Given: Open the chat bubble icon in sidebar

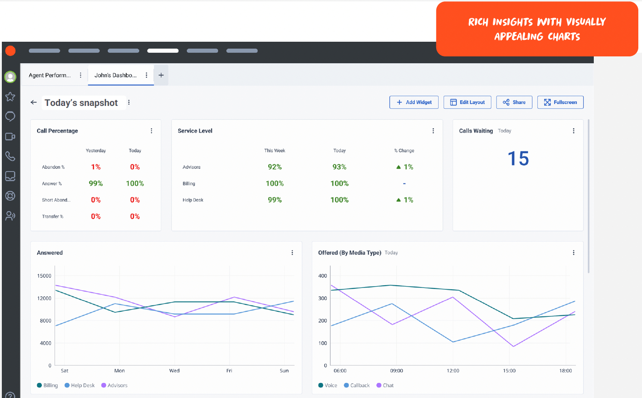Looking at the screenshot, I should point(10,116).
